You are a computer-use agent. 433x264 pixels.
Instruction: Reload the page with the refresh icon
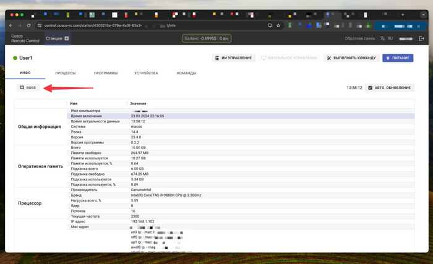[x=29, y=25]
